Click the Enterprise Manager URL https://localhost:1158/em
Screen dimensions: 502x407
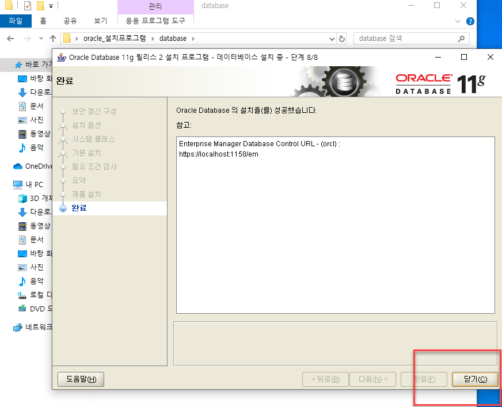(219, 154)
